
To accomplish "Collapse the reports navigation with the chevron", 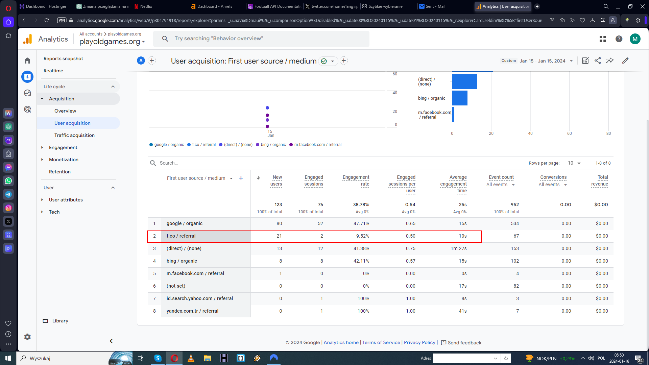I will click(111, 341).
